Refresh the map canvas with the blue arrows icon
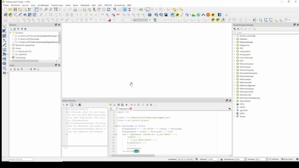This screenshot has width=299, height=168. pyautogui.click(x=108, y=9)
